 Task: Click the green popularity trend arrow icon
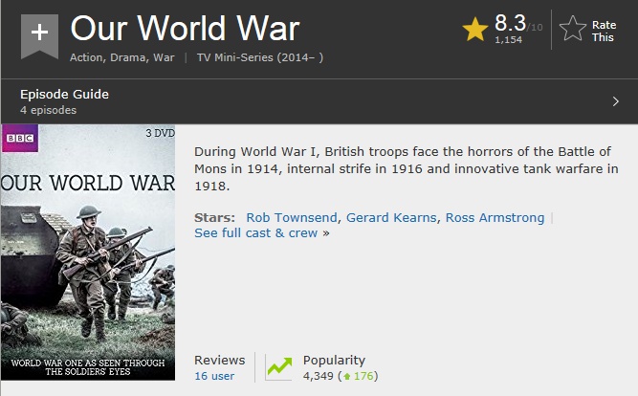coord(278,366)
